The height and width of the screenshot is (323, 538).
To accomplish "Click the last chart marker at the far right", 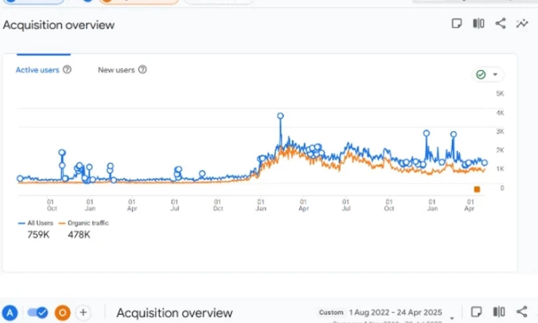I will 484,163.
